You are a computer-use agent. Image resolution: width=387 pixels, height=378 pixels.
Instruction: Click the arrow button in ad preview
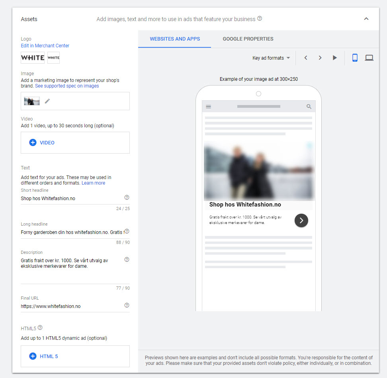[x=301, y=220]
